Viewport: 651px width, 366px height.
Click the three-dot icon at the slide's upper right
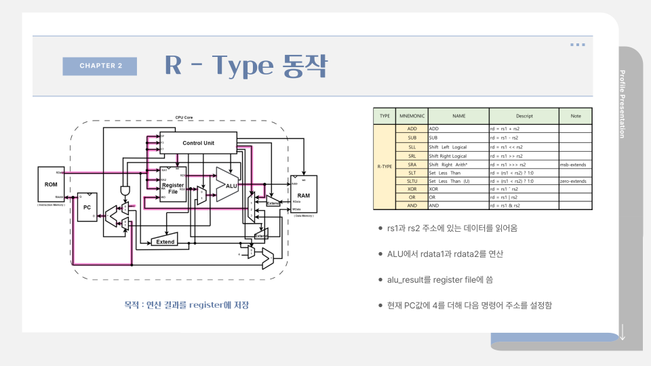(x=578, y=45)
